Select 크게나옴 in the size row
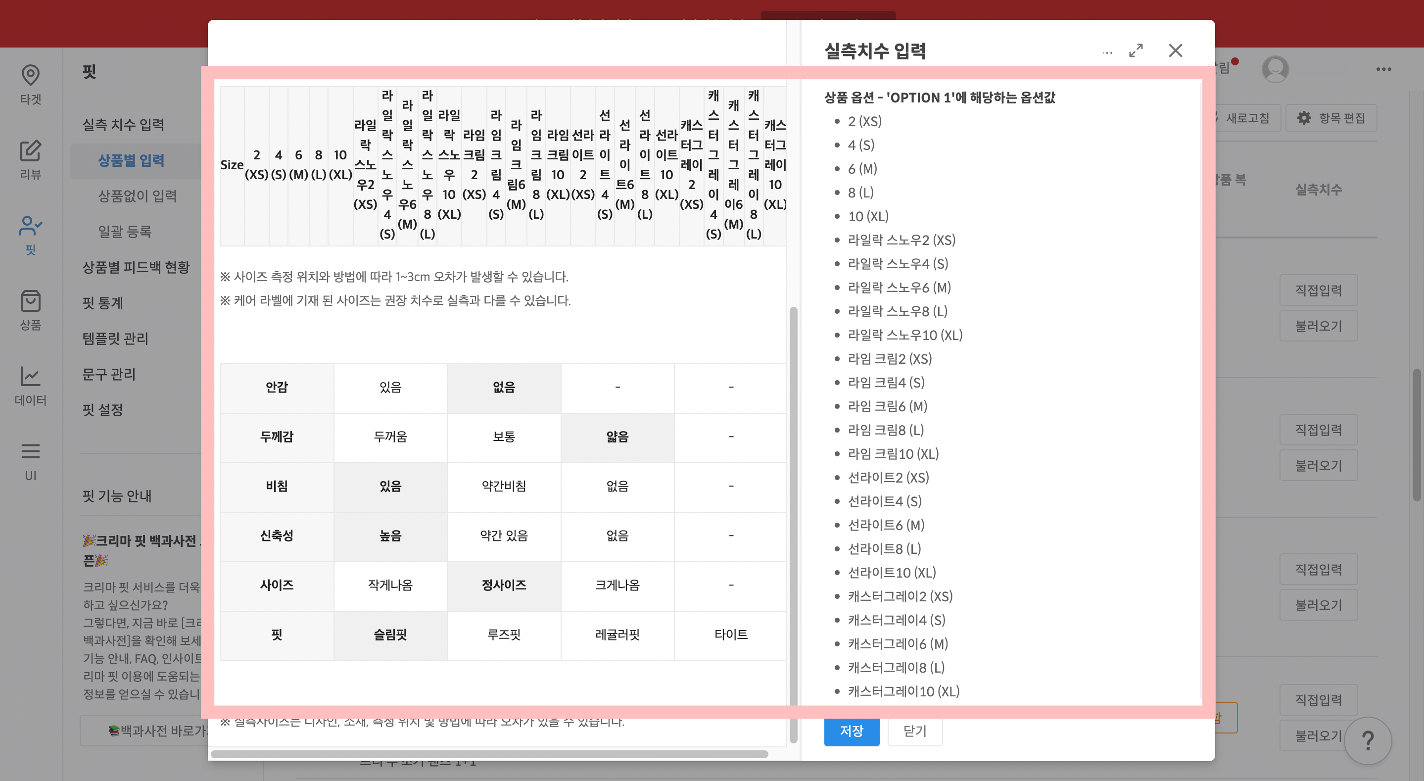The height and width of the screenshot is (781, 1424). pos(617,586)
